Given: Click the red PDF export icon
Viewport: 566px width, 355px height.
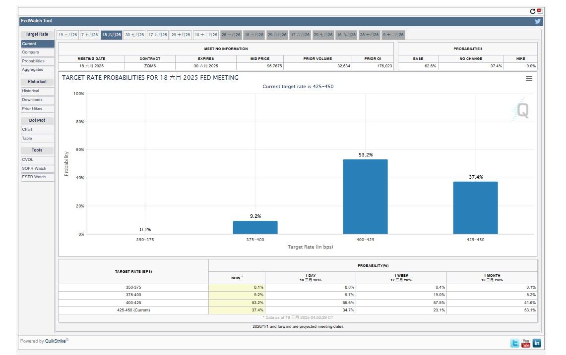Looking at the screenshot, I should [539, 11].
